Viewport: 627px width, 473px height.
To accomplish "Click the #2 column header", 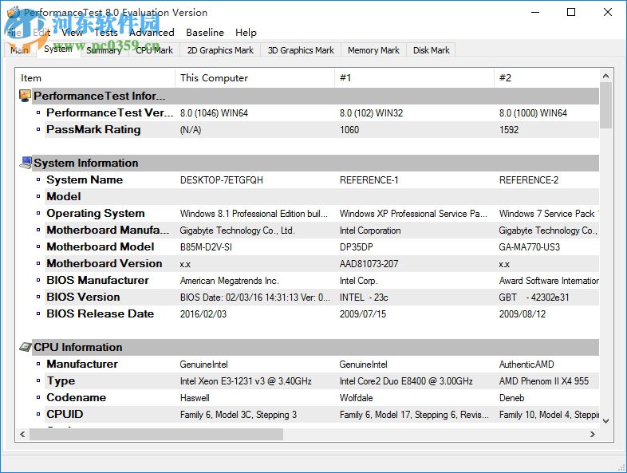I will coord(546,77).
